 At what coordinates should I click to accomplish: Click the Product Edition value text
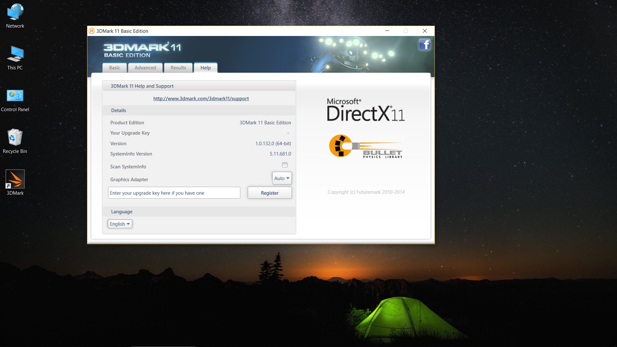click(x=265, y=123)
